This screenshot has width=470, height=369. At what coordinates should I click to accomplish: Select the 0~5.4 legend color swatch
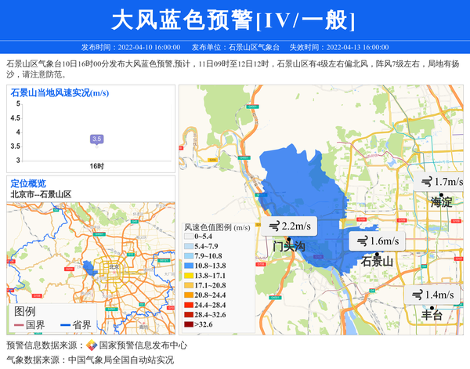tap(189, 237)
